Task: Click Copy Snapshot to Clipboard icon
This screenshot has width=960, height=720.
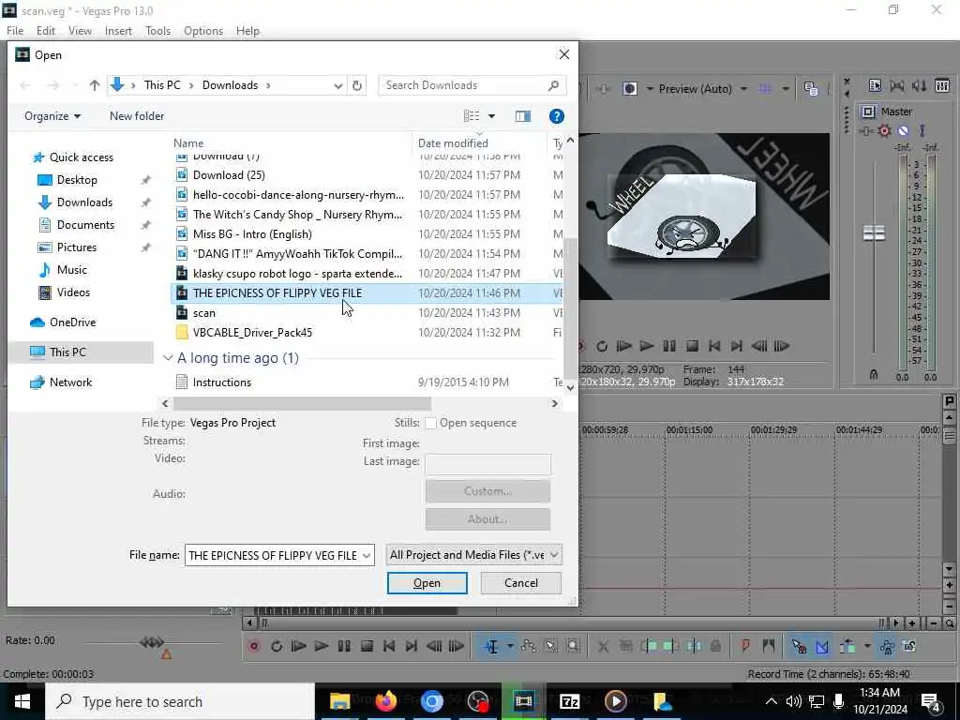Action: point(811,89)
